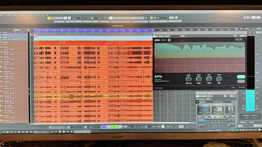The width and height of the screenshot is (262, 147).
Task: Toggle Snap button left of Beat
Action: click(151, 18)
